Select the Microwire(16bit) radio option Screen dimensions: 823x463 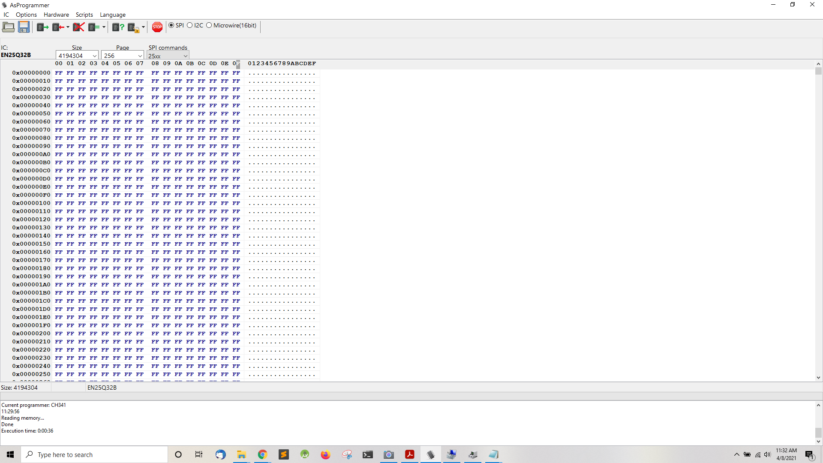tap(209, 25)
